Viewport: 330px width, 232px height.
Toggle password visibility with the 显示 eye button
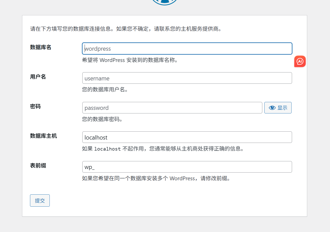(x=278, y=108)
